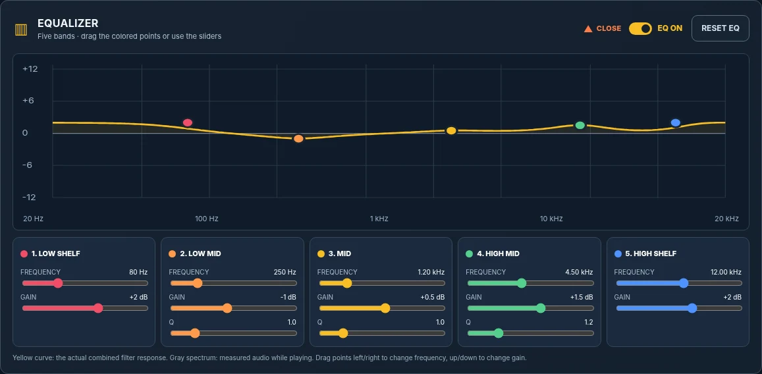Select the red low shelf graph point

coord(188,122)
